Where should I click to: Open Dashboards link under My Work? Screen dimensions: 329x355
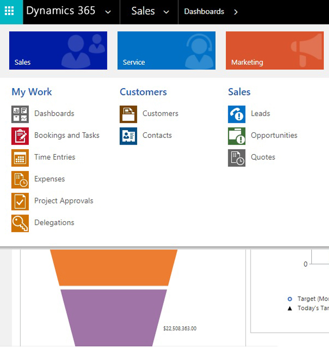pos(54,114)
